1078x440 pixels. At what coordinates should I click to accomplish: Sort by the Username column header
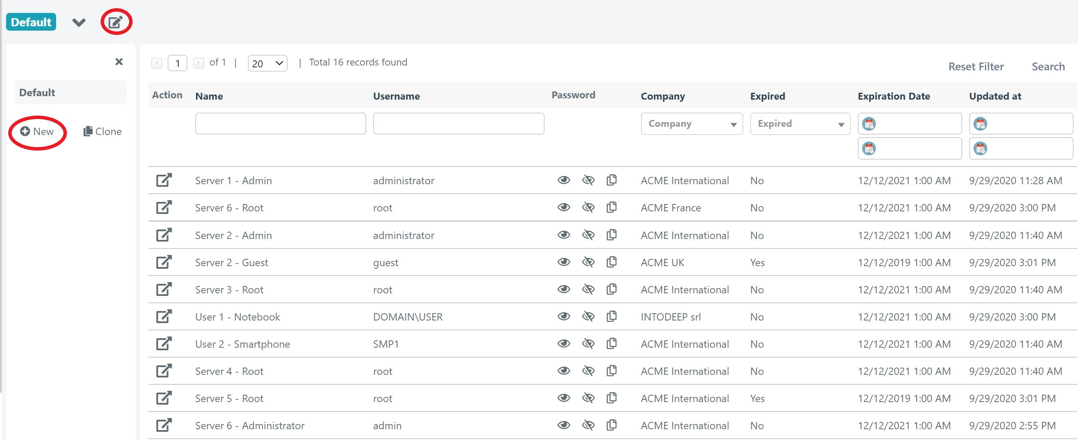click(x=396, y=96)
